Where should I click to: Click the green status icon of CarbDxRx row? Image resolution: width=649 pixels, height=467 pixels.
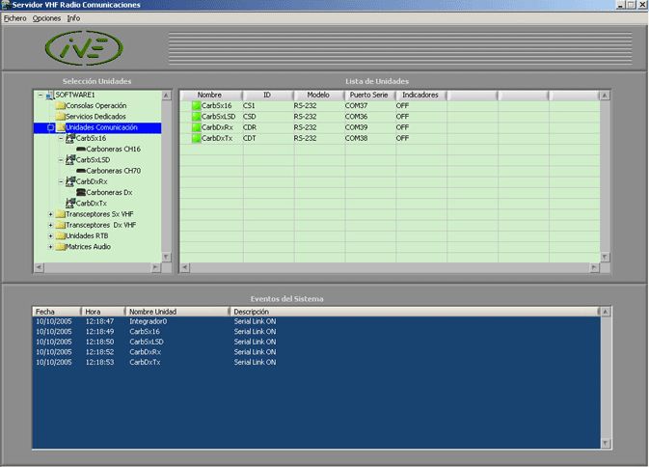[x=196, y=127]
